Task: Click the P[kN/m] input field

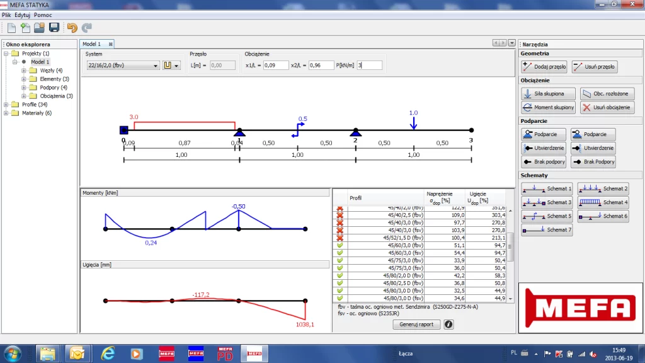Action: click(x=369, y=66)
